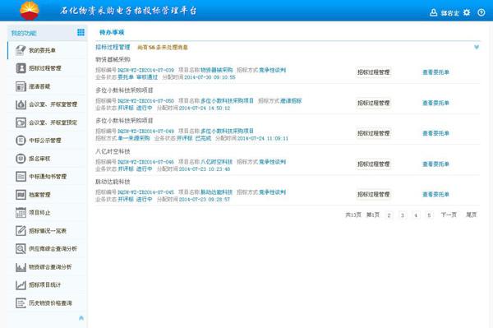This screenshot has height=328, width=493.
Task: Click the settings gear in header
Action: pyautogui.click(x=467, y=12)
